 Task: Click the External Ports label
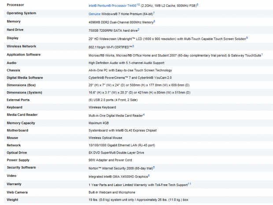(18, 100)
